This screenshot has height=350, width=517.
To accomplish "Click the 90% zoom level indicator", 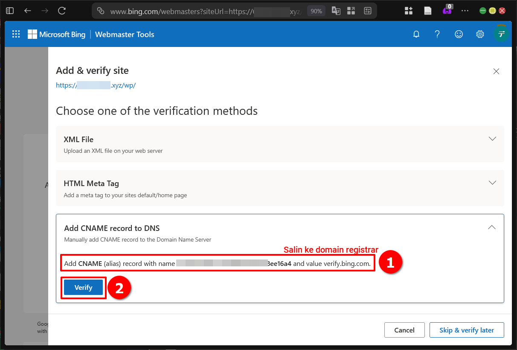I will [x=316, y=11].
